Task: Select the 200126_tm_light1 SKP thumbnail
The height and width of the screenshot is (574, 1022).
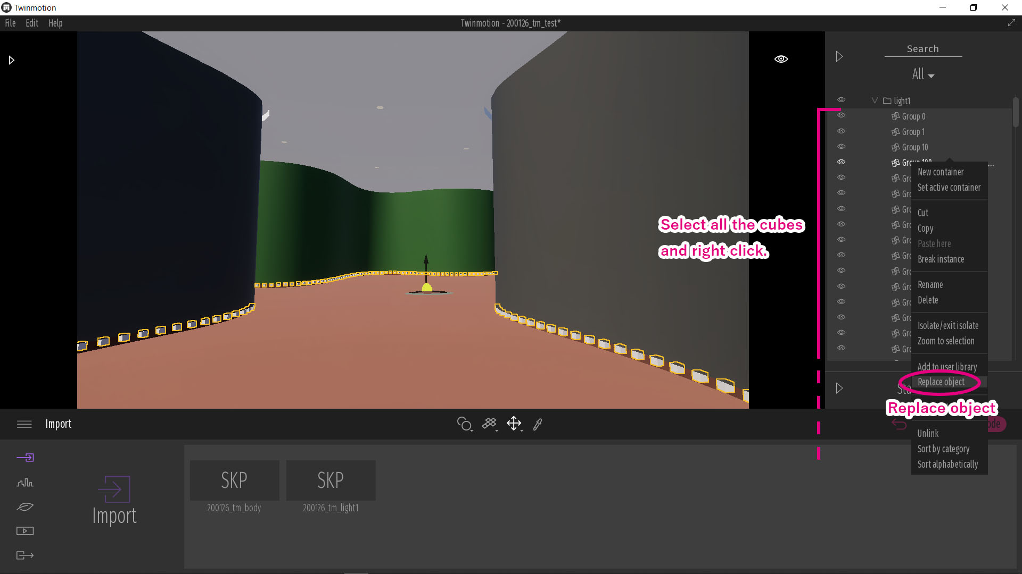Action: (x=331, y=480)
